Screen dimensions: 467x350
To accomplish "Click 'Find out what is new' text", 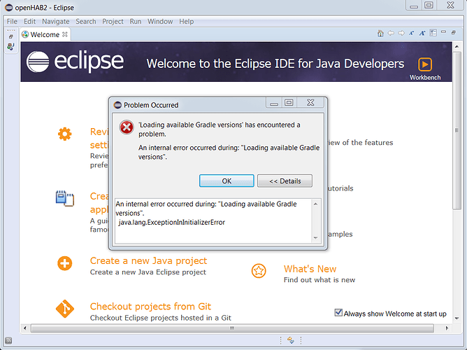I will coord(319,280).
